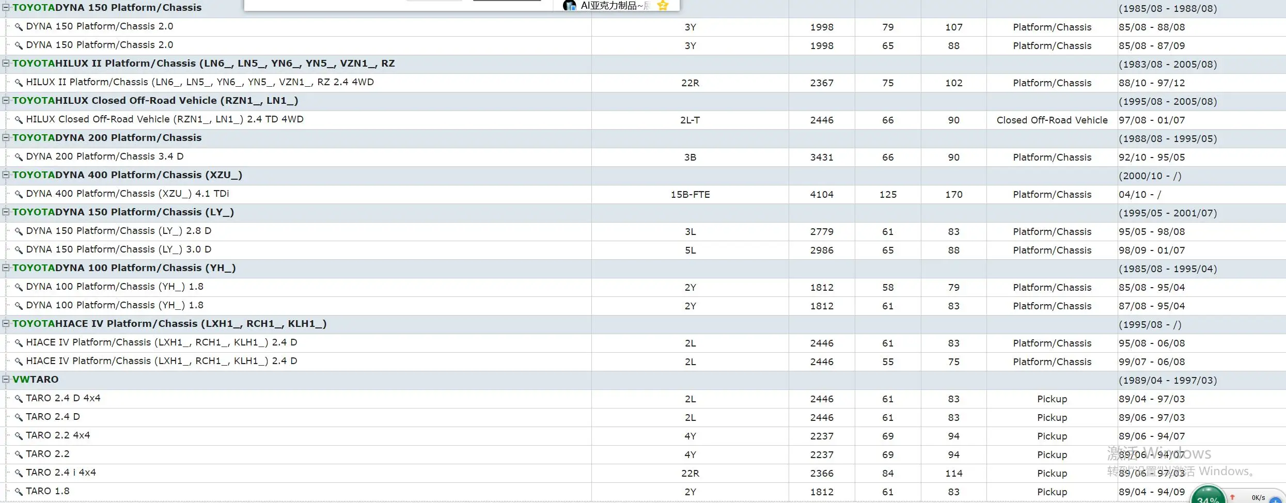The height and width of the screenshot is (503, 1286).
Task: Click magnifier icon beside DYNA 200 Platform/Chassis 3.4 D
Action: coord(19,157)
